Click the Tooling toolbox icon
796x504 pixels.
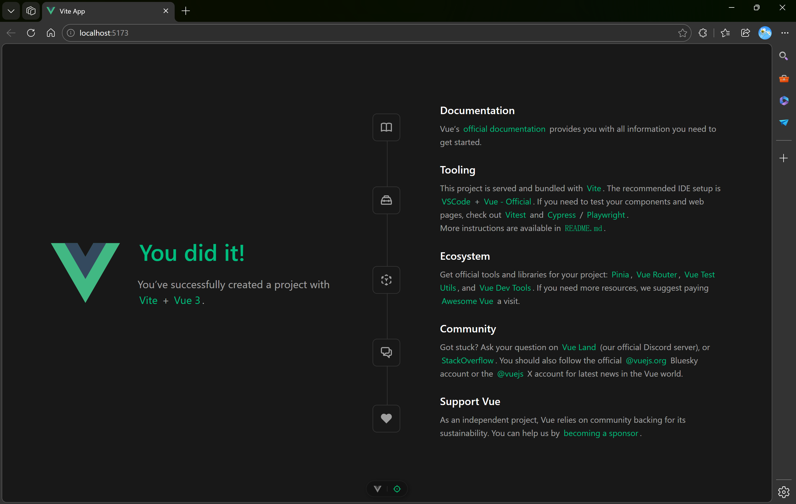[386, 200]
